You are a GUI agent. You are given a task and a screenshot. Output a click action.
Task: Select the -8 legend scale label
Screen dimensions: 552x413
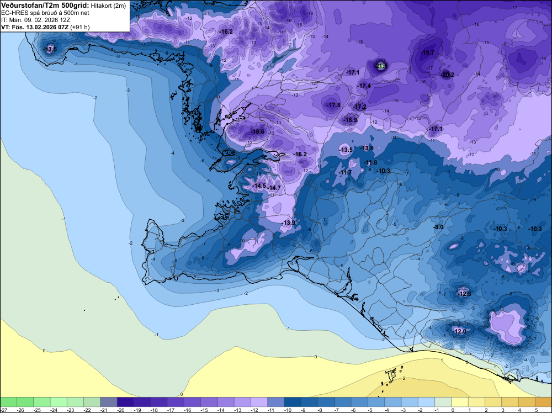(x=321, y=410)
